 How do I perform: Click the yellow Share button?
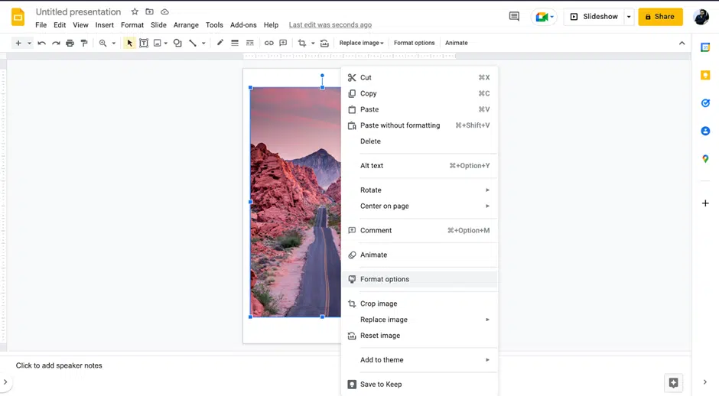(x=660, y=17)
